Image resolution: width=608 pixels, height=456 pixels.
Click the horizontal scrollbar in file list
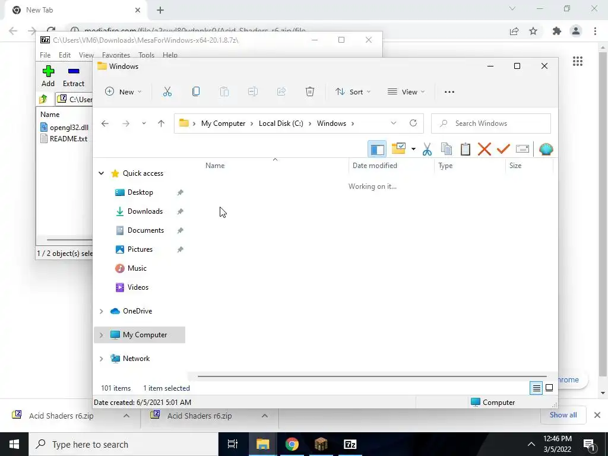click(372, 376)
